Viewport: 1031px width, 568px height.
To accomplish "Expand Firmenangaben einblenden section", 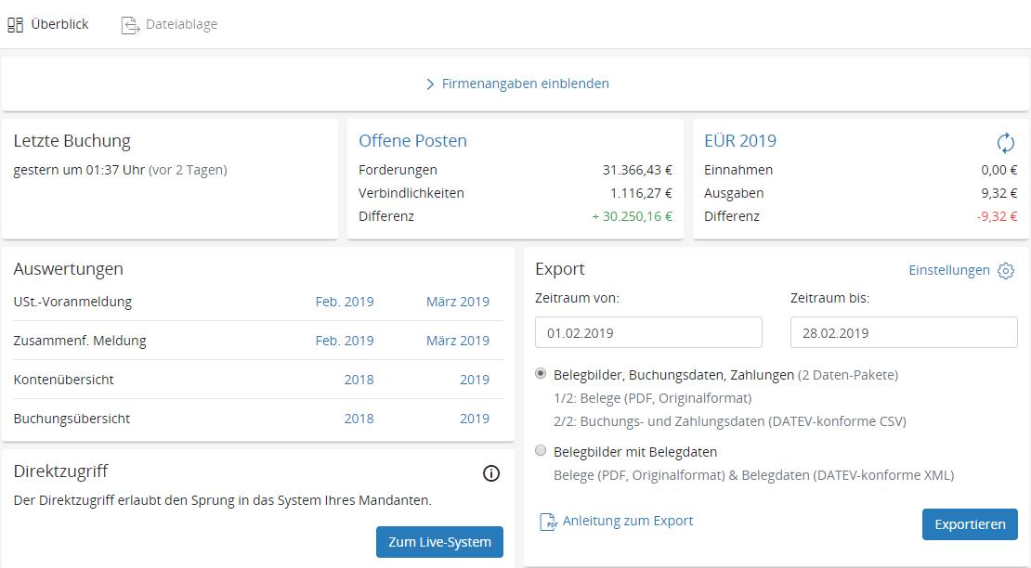I will (516, 84).
